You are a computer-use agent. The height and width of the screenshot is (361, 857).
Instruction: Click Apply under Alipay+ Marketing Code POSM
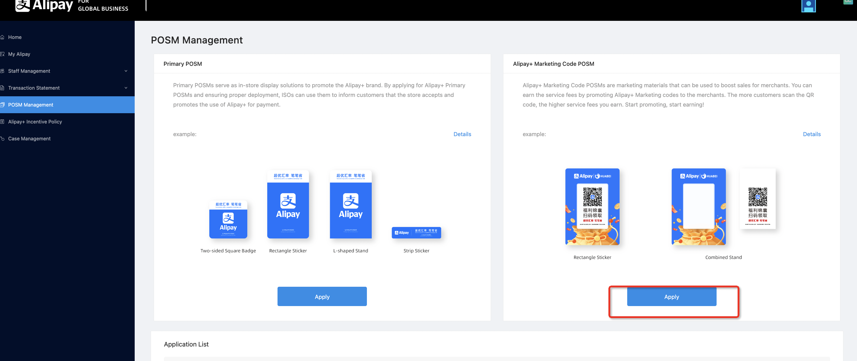click(x=671, y=296)
